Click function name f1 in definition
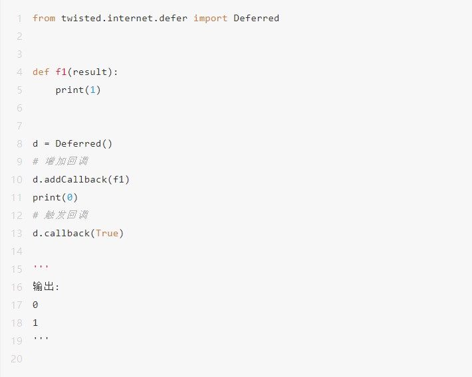Image resolution: width=472 pixels, height=377 pixels. click(x=60, y=72)
